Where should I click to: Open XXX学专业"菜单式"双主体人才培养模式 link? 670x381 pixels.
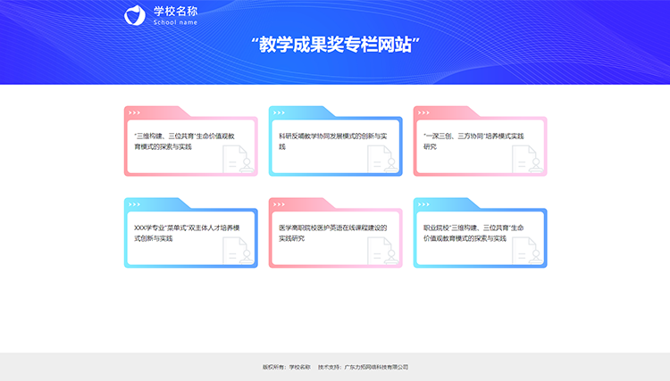[x=182, y=232]
